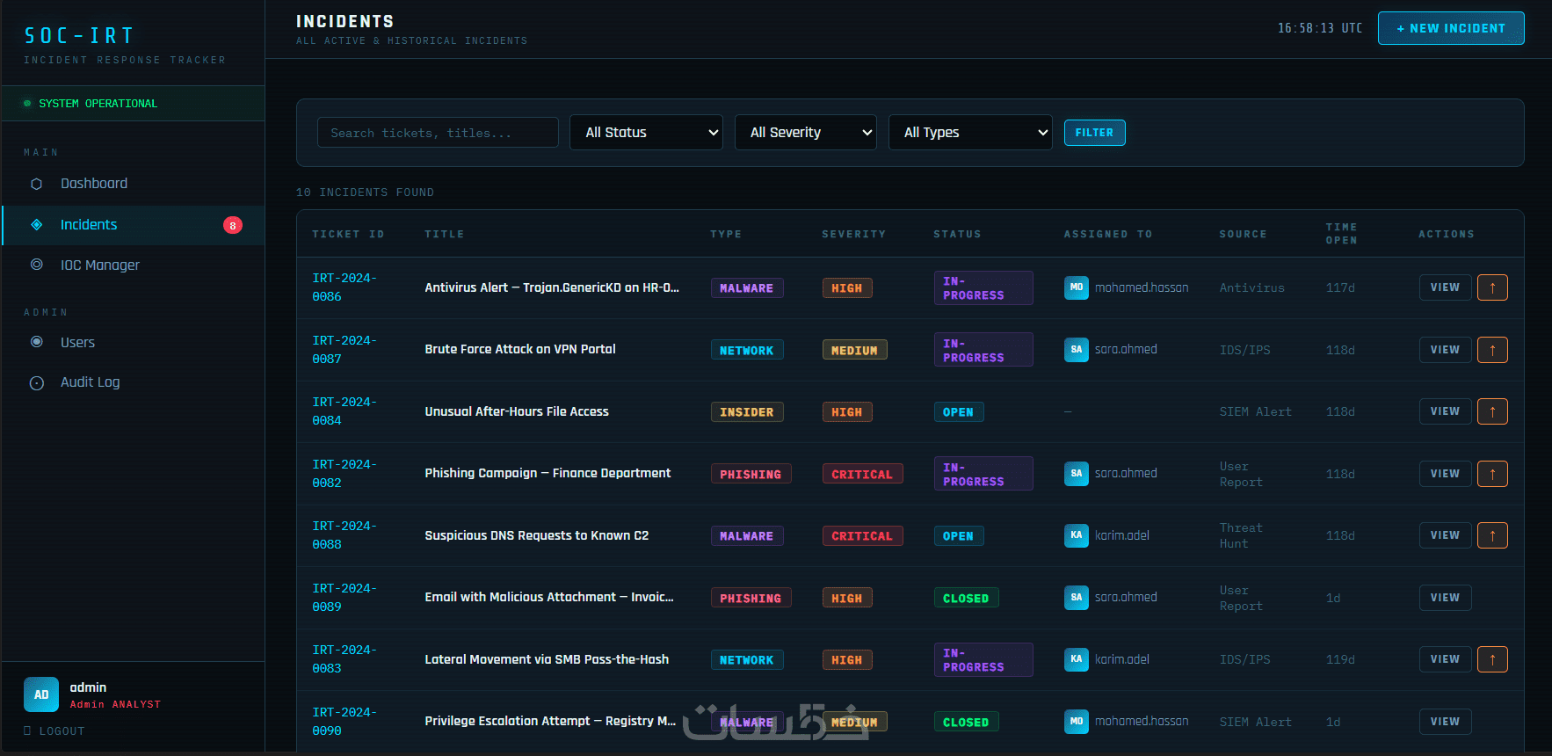View incident IRT-2024-0088
1552x756 pixels.
point(1445,535)
